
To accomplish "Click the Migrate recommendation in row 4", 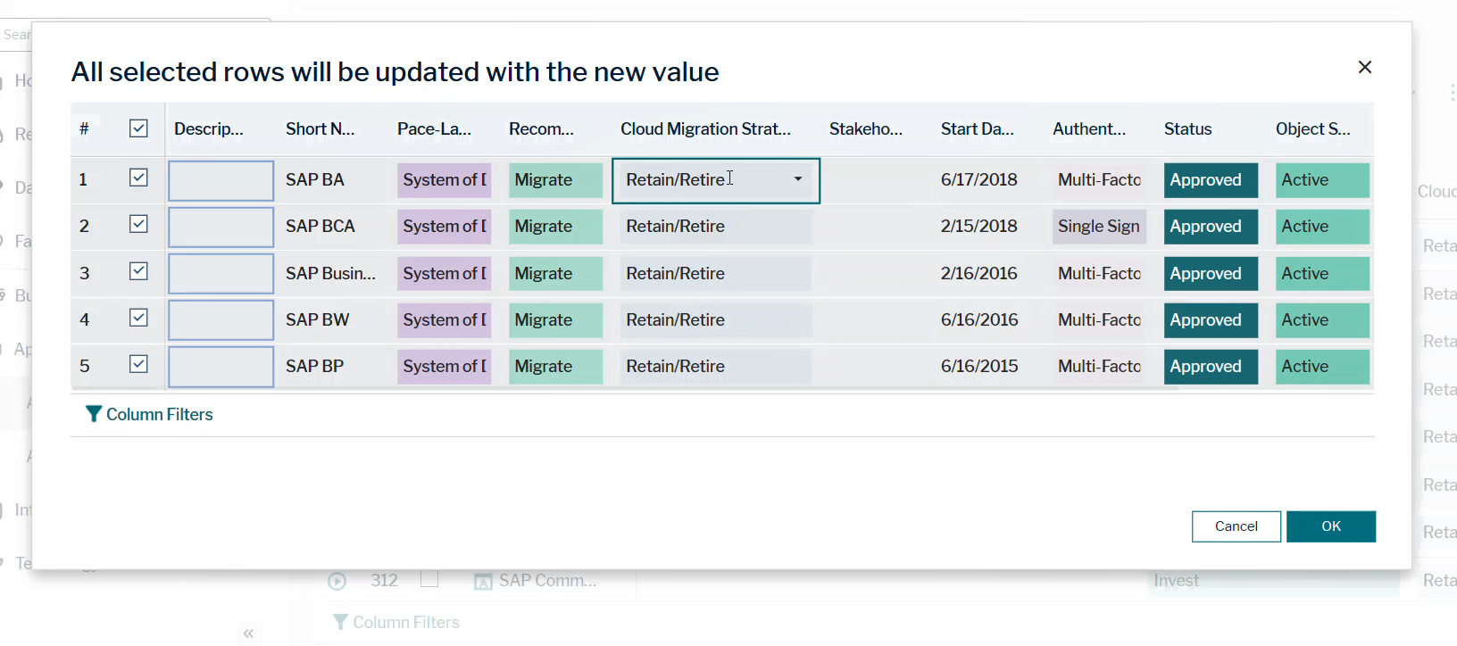I will (554, 320).
